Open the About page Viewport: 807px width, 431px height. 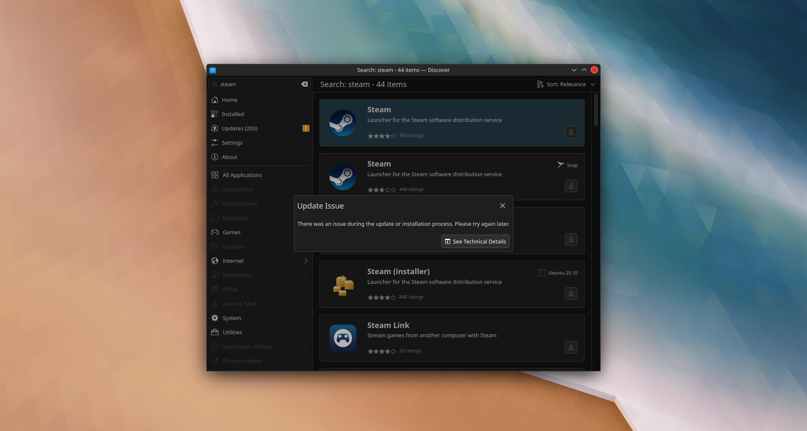click(260, 157)
